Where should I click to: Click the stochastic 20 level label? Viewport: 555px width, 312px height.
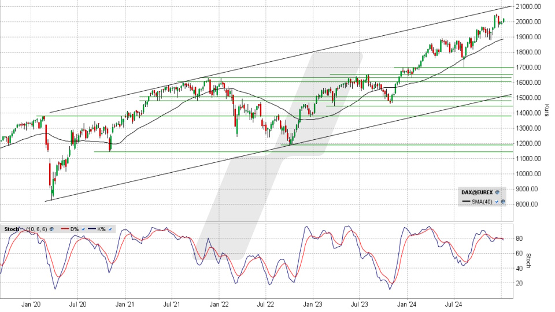click(x=519, y=283)
